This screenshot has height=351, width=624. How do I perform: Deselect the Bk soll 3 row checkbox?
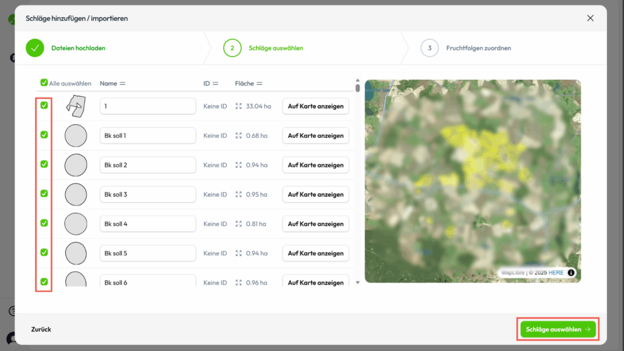point(44,193)
